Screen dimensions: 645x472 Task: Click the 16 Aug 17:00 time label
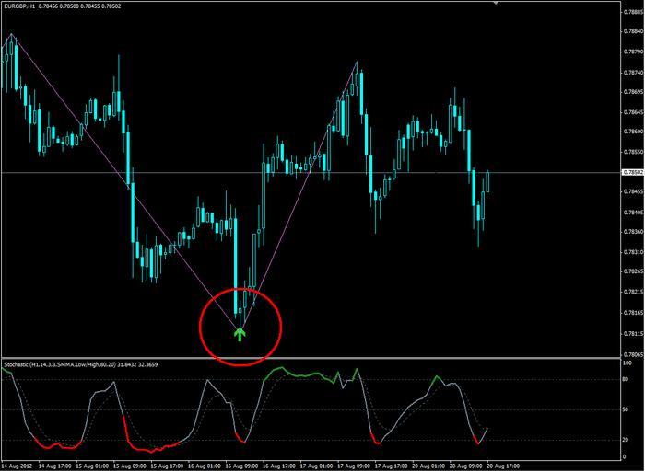[279, 466]
